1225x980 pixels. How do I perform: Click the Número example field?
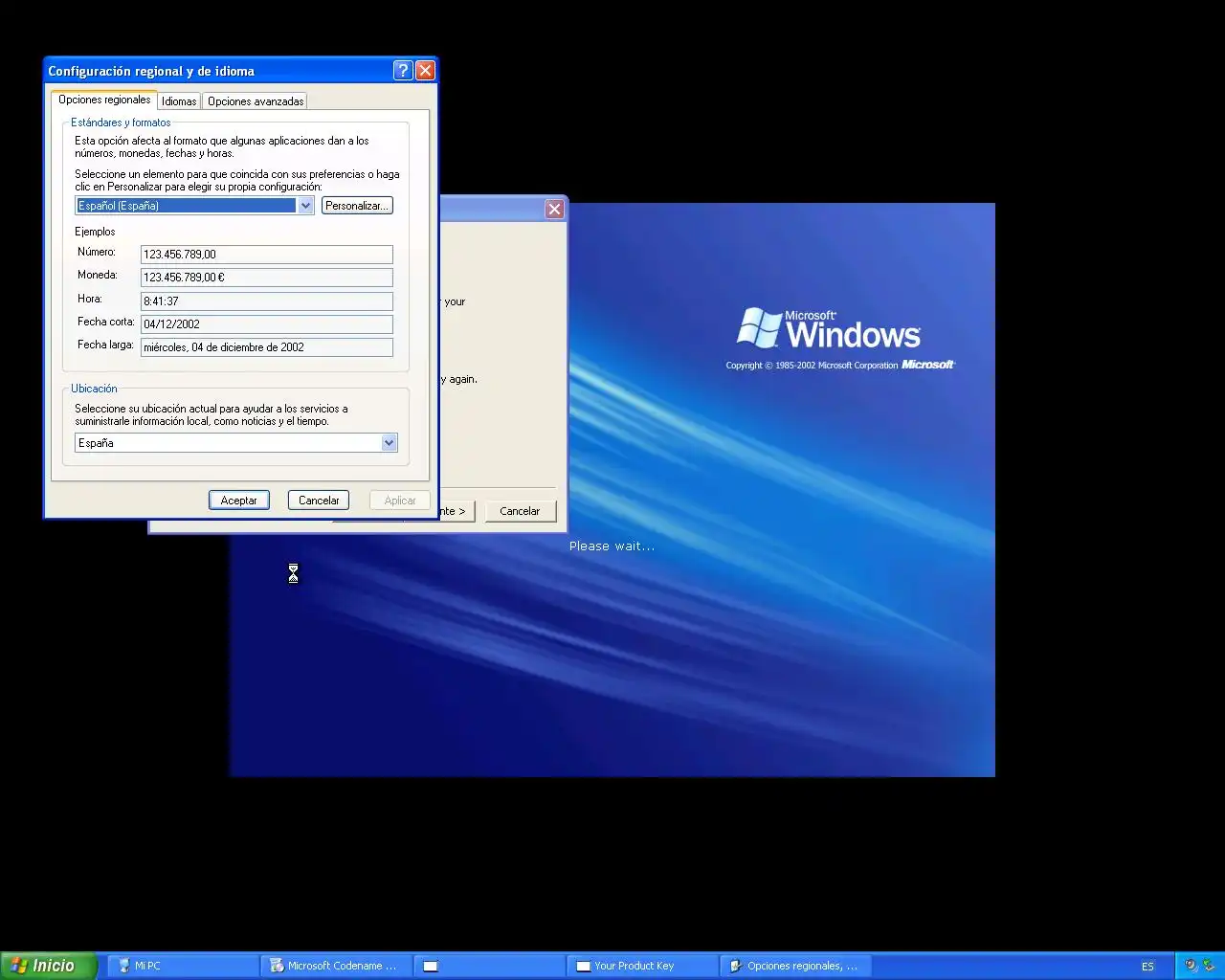[x=266, y=255]
